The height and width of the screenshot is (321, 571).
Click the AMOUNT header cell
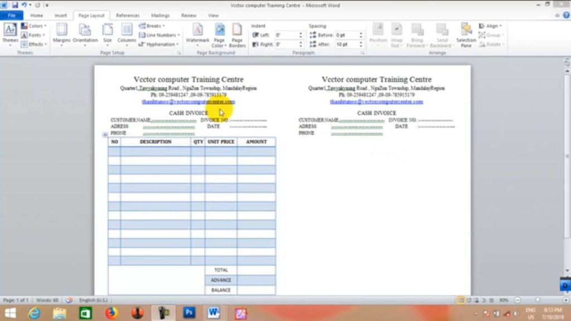pyautogui.click(x=257, y=142)
